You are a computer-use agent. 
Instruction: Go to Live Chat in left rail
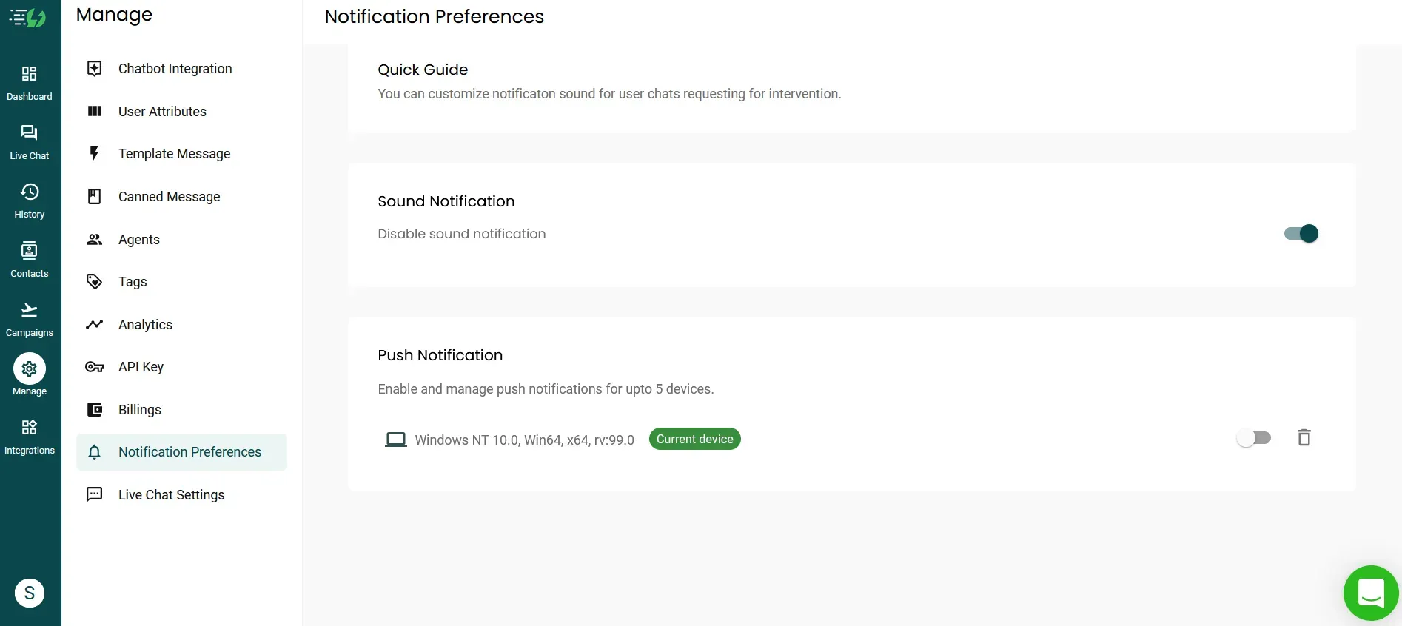[30, 141]
